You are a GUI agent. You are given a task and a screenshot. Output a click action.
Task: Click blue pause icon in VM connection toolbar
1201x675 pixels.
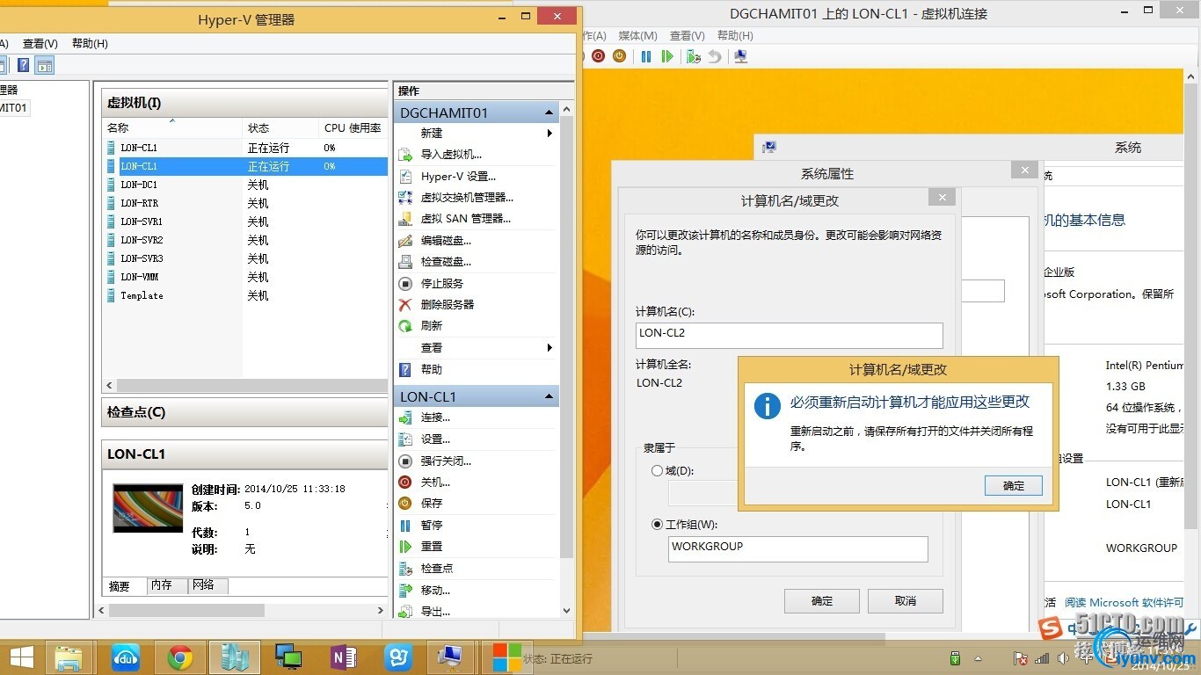tap(646, 56)
